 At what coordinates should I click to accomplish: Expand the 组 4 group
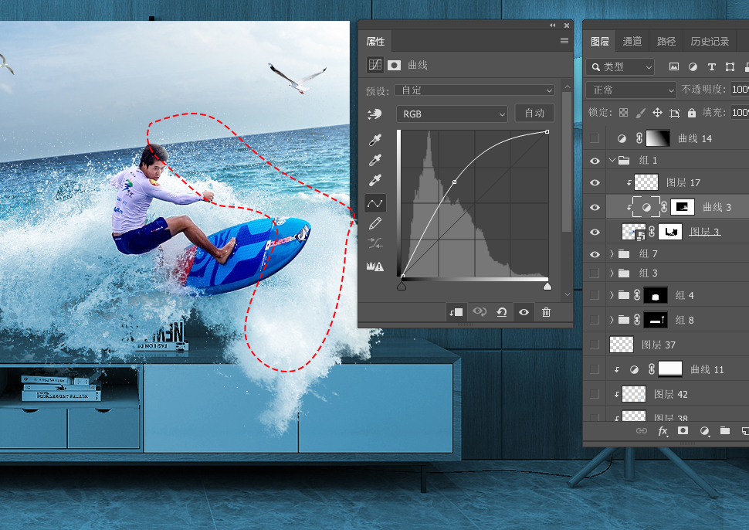612,295
